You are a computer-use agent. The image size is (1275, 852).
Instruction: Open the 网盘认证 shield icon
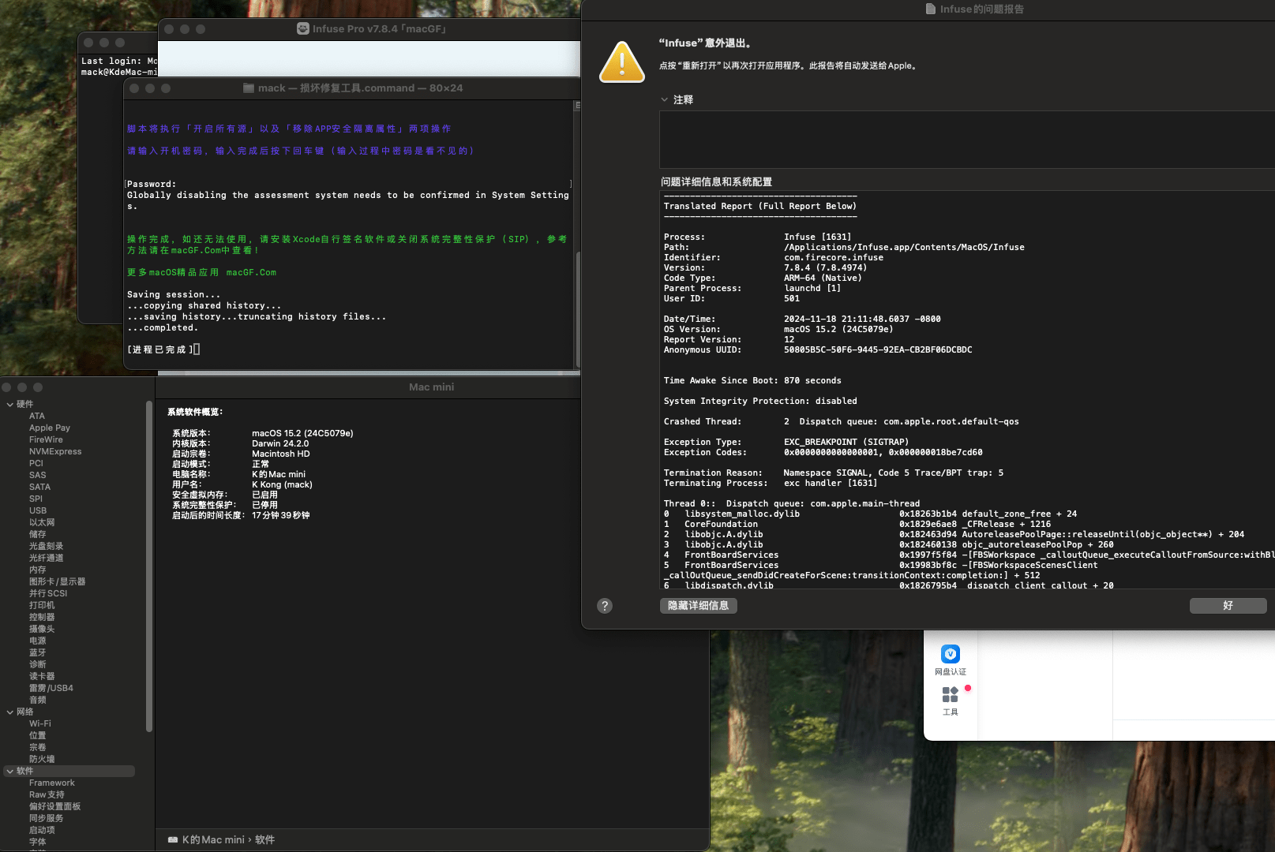pyautogui.click(x=951, y=654)
